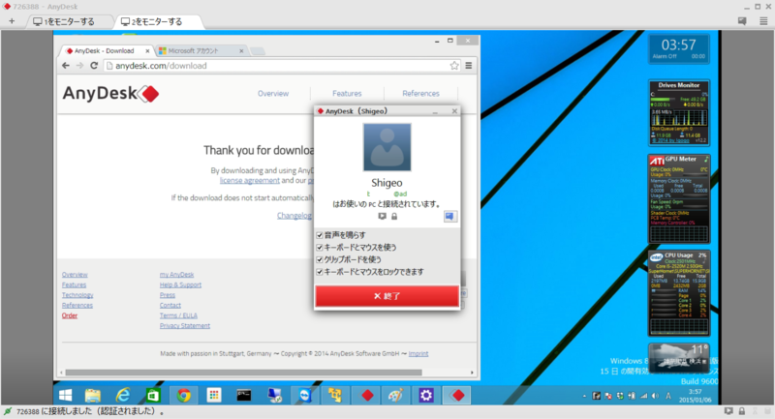Click the monitor icon under the connection text
The width and height of the screenshot is (775, 419).
(x=382, y=216)
